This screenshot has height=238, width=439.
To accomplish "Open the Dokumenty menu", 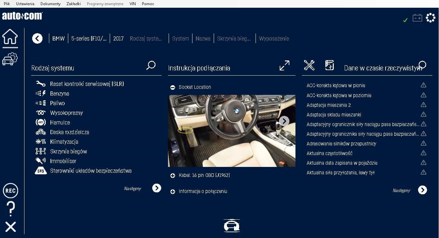I will click(51, 4).
